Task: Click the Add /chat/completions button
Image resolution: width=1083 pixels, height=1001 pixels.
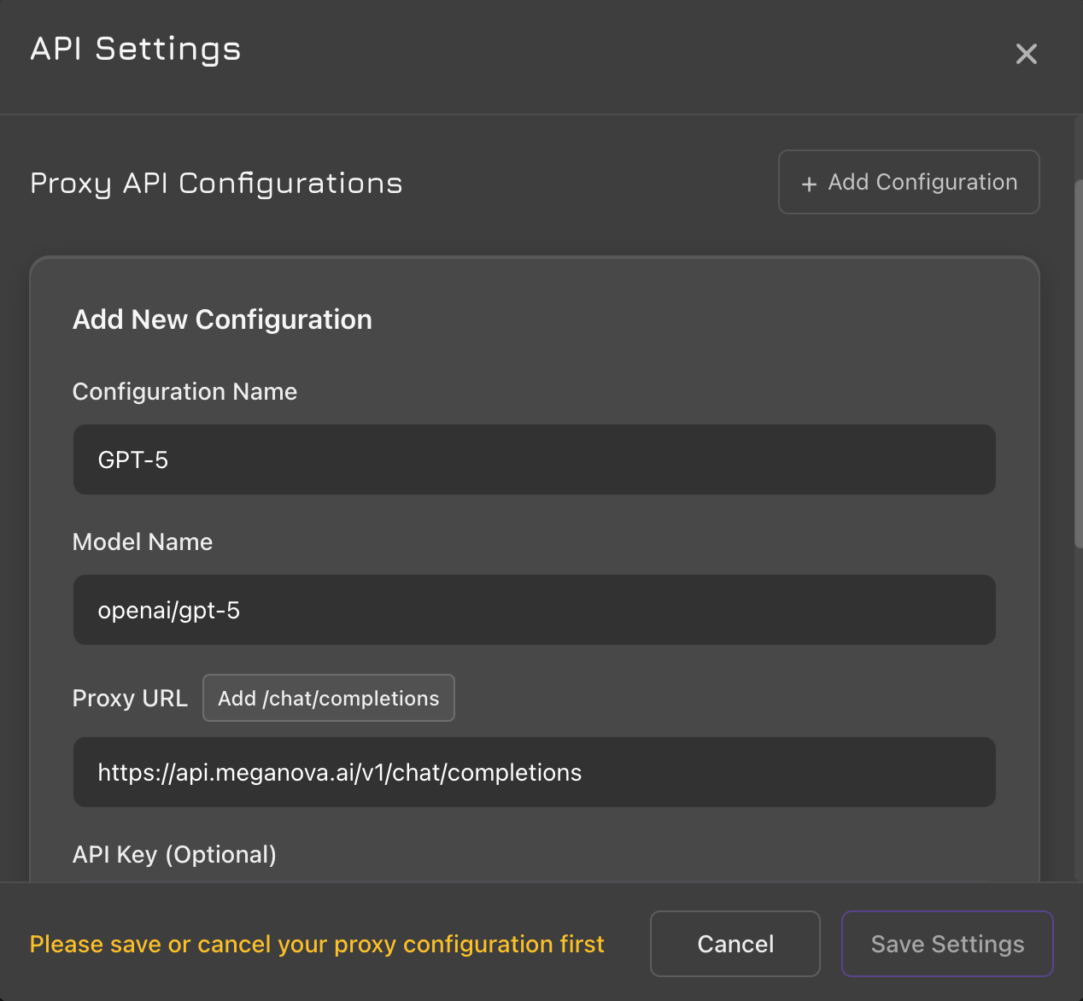Action: [328, 698]
